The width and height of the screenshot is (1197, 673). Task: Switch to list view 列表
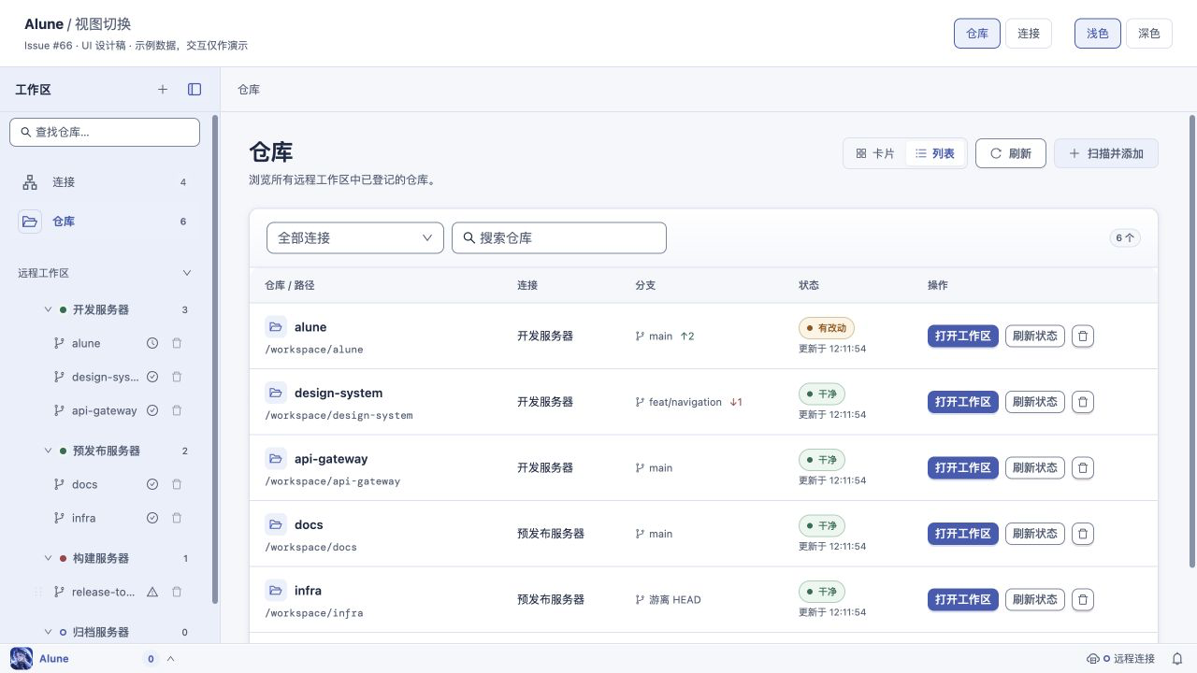coord(935,153)
